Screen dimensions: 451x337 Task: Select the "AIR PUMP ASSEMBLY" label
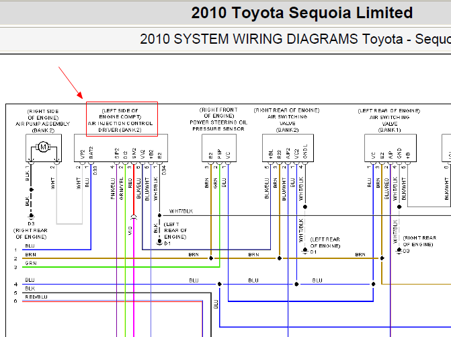pos(42,124)
